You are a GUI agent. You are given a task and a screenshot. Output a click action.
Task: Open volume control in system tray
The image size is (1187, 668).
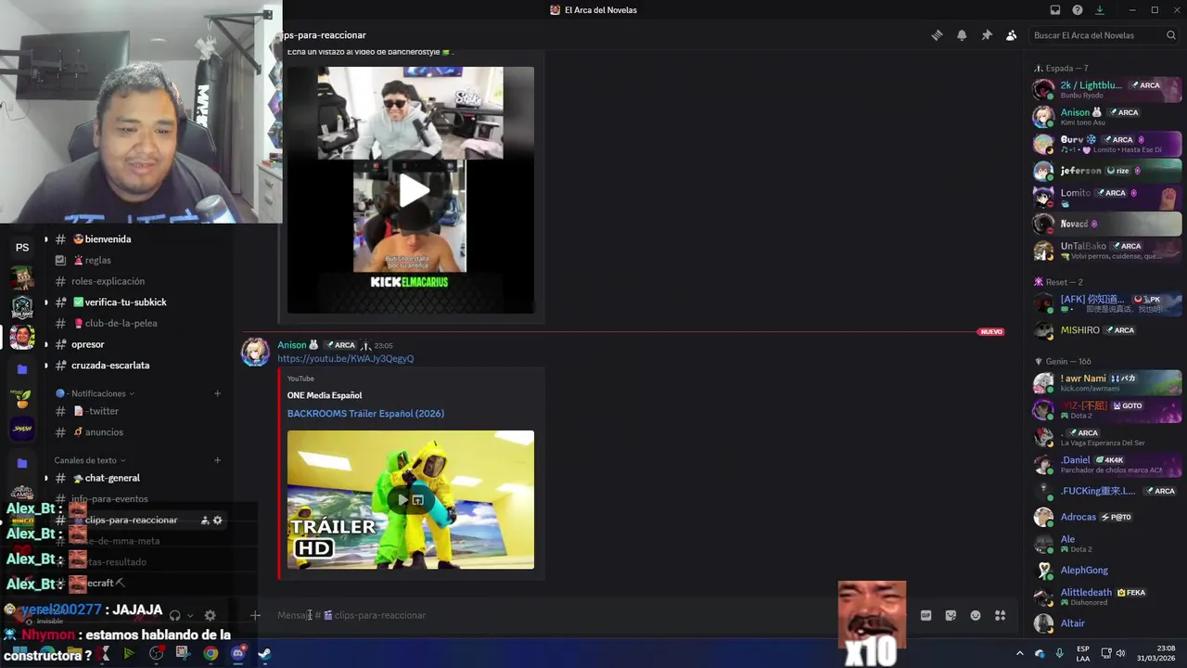click(1121, 653)
